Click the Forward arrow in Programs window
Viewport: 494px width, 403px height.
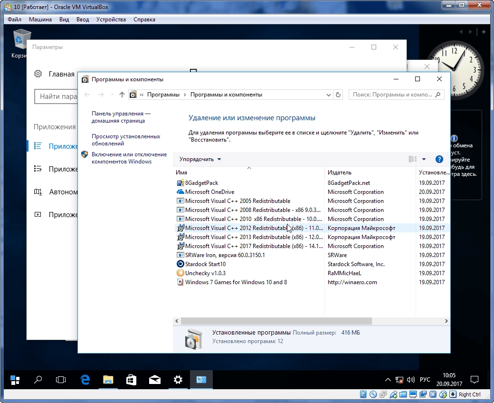101,95
